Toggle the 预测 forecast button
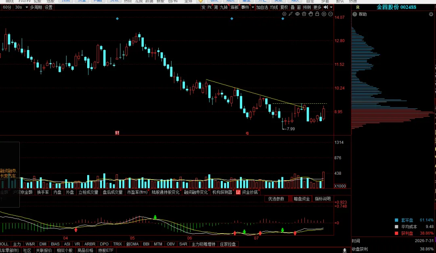The width and height of the screenshot is (436, 253). click(307, 7)
